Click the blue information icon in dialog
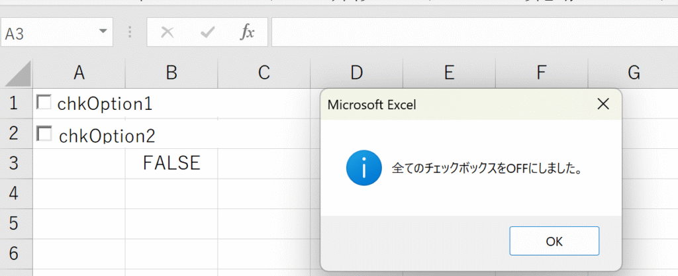 [x=363, y=169]
